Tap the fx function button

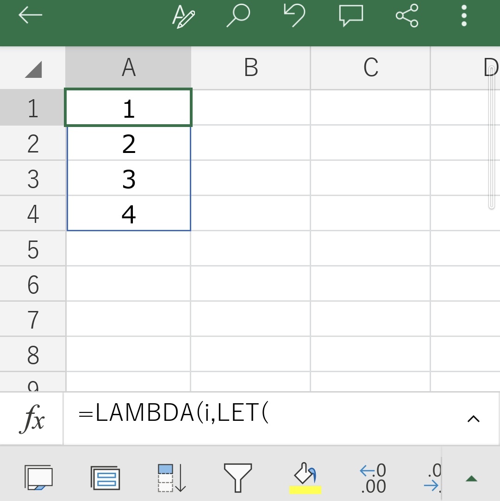[31, 419]
